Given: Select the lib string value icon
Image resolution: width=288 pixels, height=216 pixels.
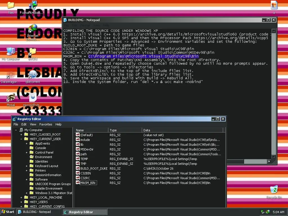Looking at the screenshot, I should (x=78, y=144).
